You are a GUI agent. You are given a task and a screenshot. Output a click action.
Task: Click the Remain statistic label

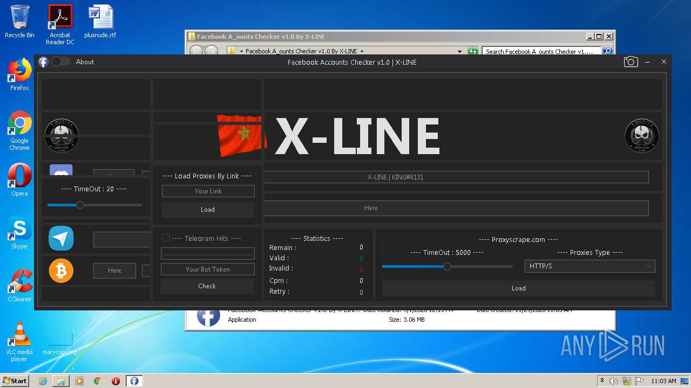coord(283,248)
